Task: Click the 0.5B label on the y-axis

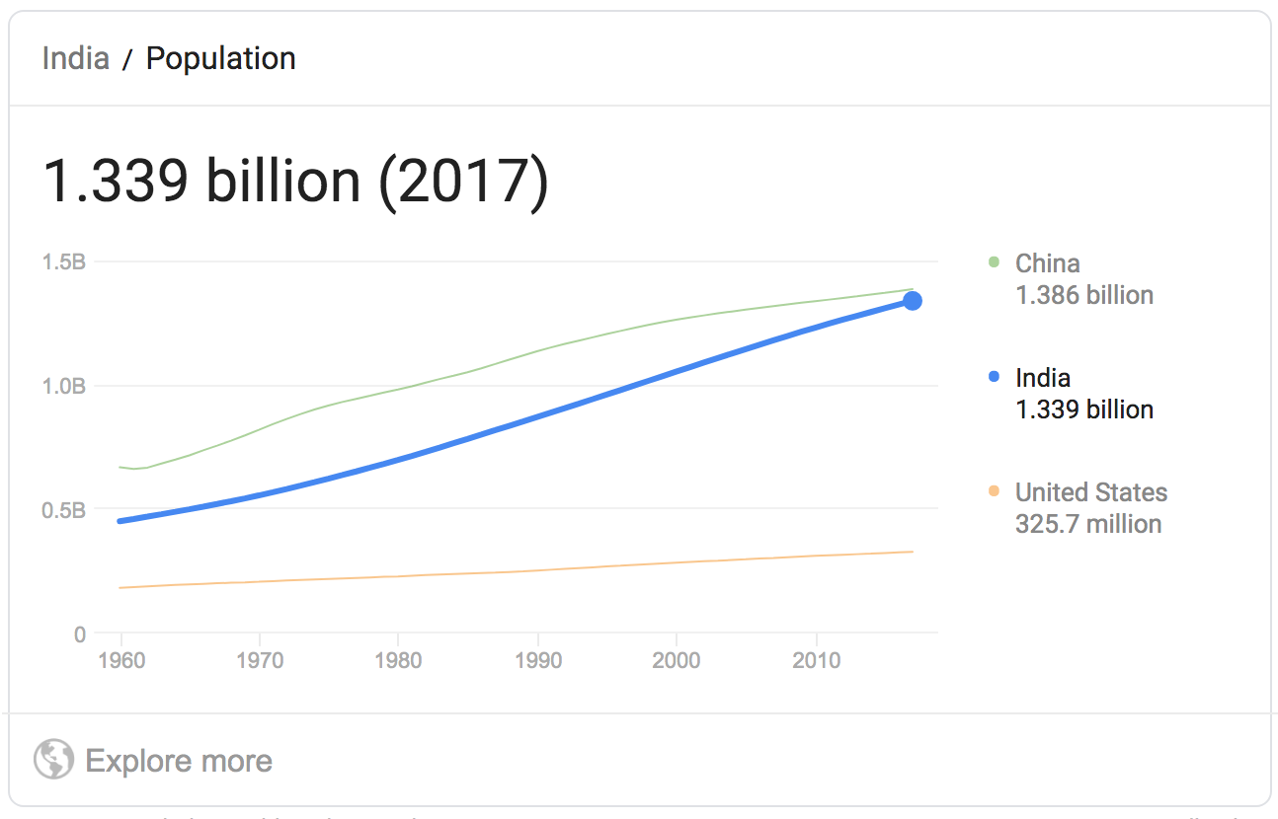Action: coord(64,510)
